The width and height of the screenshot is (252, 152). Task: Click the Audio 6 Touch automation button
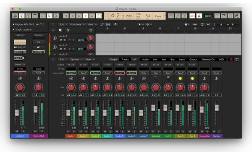(x=132, y=73)
